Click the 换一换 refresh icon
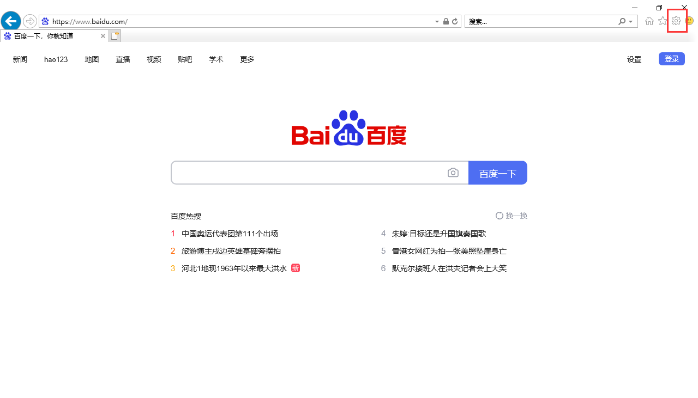 [x=499, y=216]
